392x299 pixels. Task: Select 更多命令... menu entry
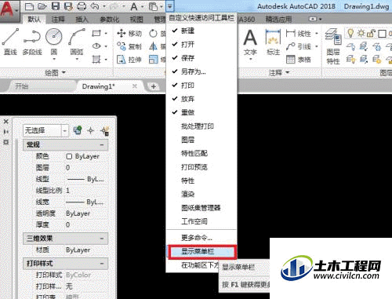tap(201, 238)
